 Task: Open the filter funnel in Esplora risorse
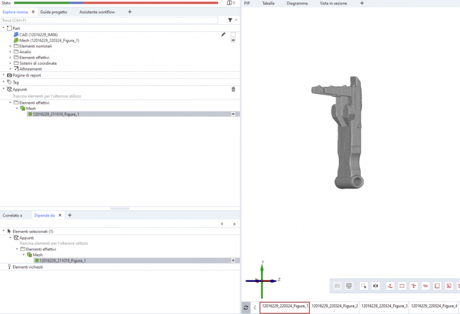pos(230,20)
